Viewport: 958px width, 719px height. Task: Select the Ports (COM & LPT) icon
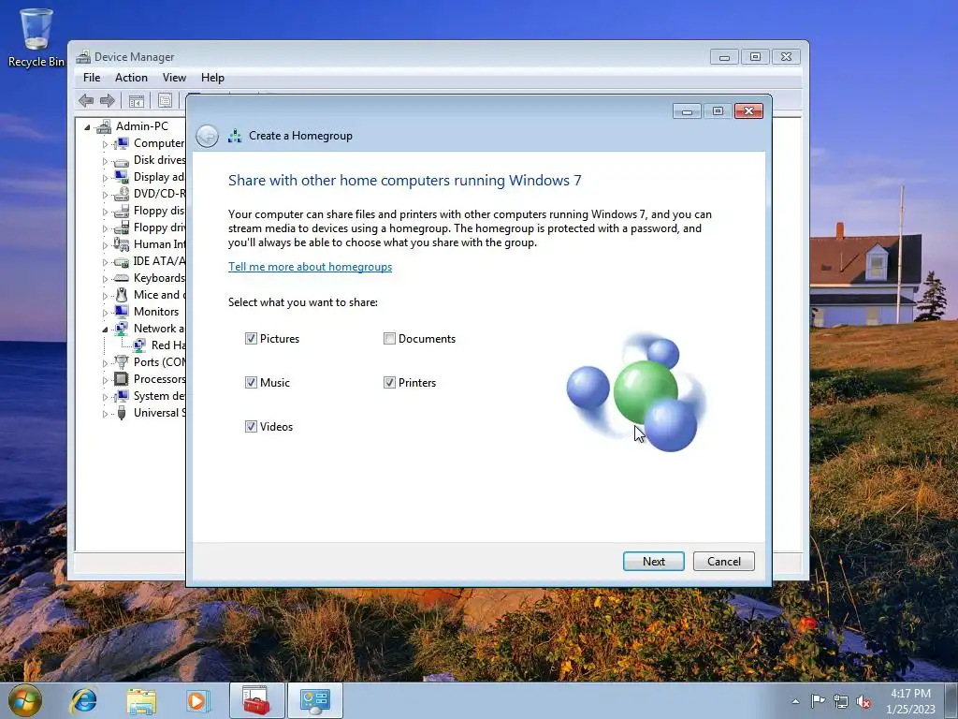(x=121, y=362)
